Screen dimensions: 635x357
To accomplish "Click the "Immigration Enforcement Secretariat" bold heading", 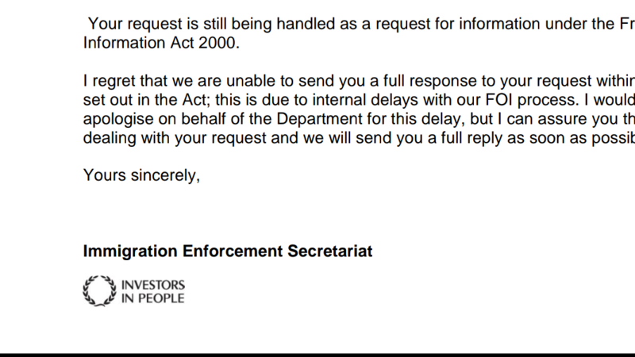I will pyautogui.click(x=228, y=251).
